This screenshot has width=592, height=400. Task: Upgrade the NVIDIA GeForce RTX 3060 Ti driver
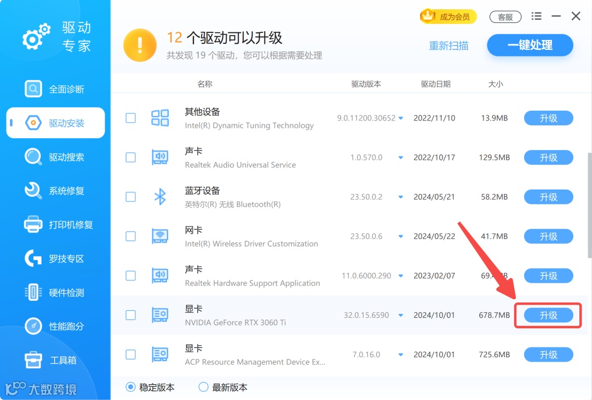(x=549, y=315)
